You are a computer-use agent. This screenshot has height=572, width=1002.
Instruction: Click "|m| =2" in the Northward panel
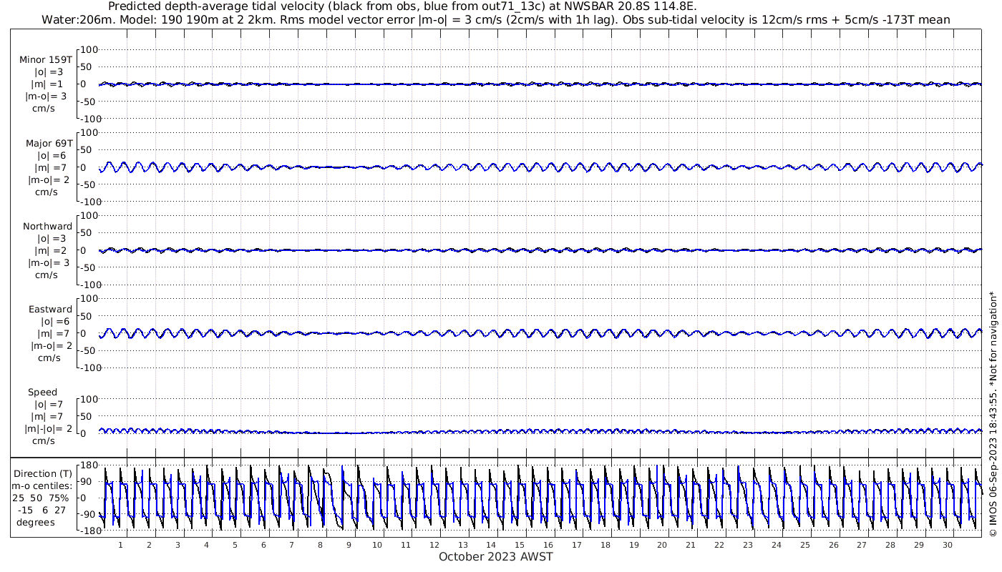click(x=50, y=251)
